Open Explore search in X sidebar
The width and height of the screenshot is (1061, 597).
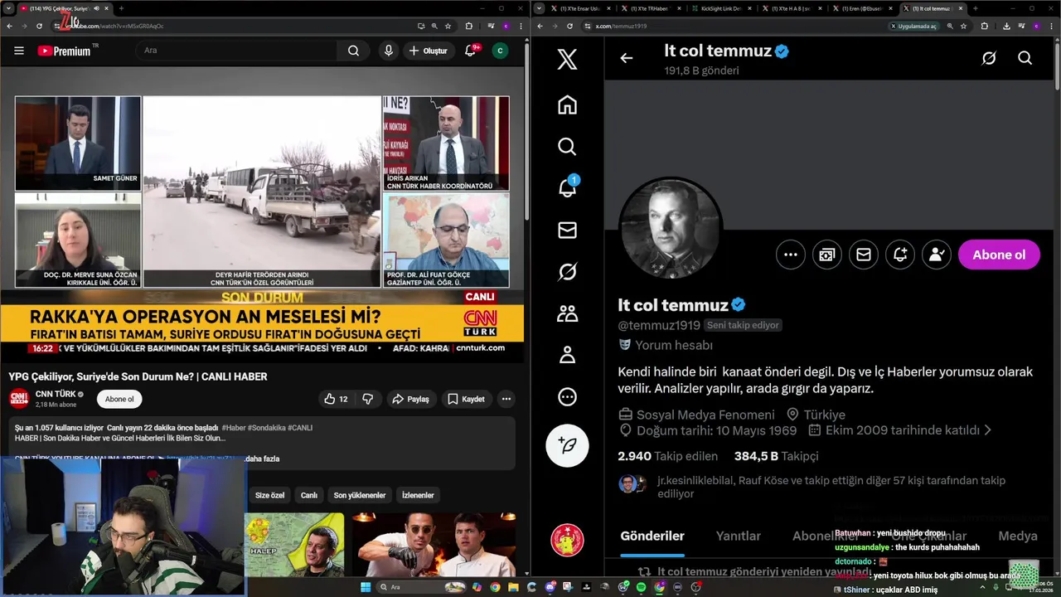(567, 147)
